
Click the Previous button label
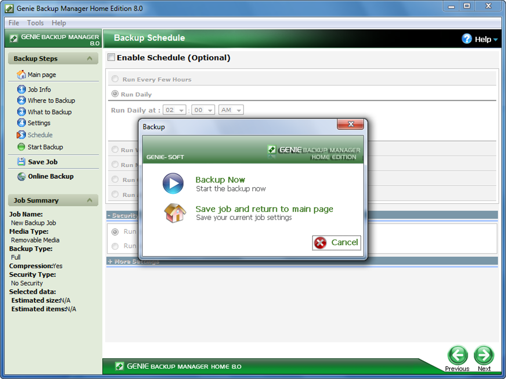[457, 369]
